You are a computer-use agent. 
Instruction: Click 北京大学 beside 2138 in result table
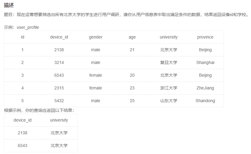[59, 133]
